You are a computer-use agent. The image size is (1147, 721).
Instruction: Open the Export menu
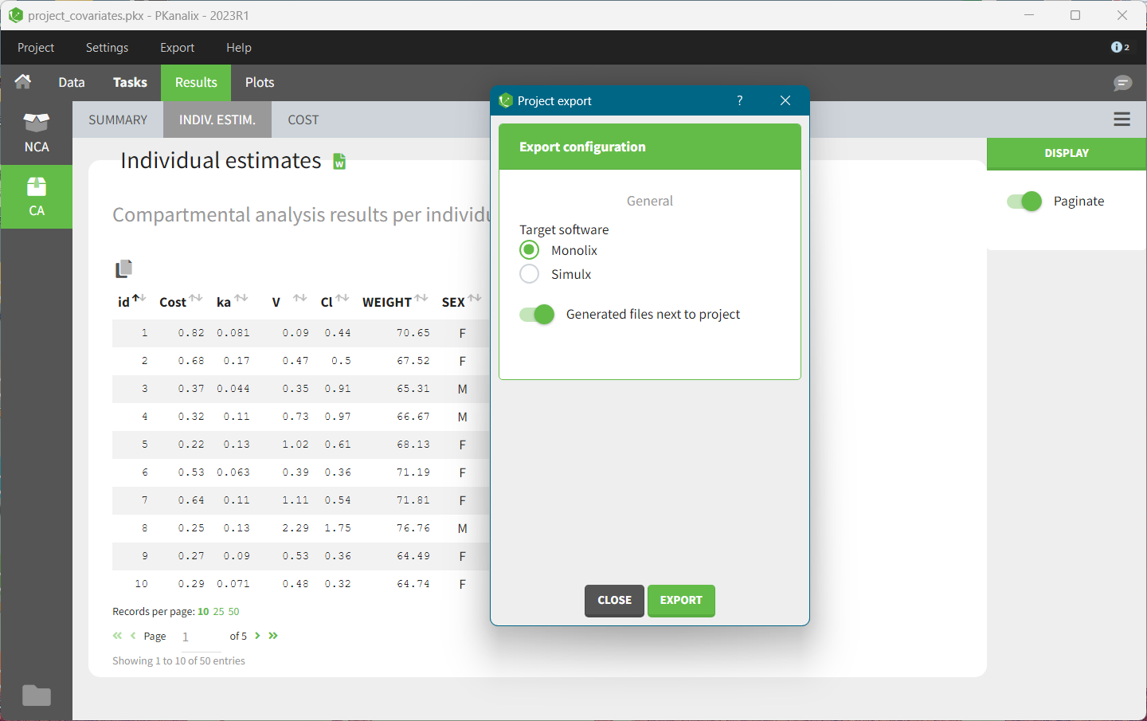[177, 48]
